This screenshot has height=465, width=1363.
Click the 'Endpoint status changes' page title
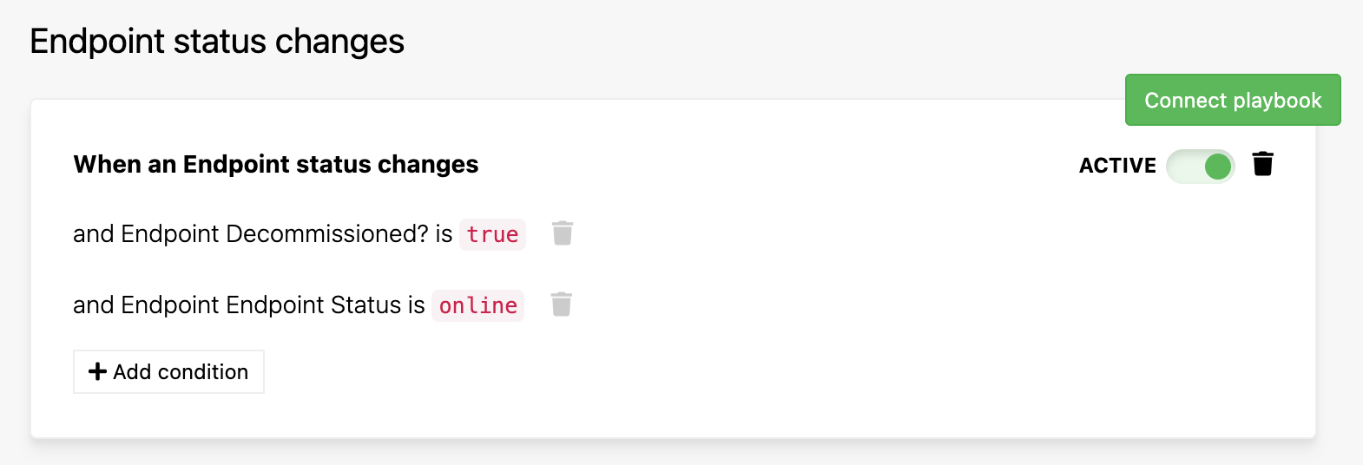pos(217,41)
